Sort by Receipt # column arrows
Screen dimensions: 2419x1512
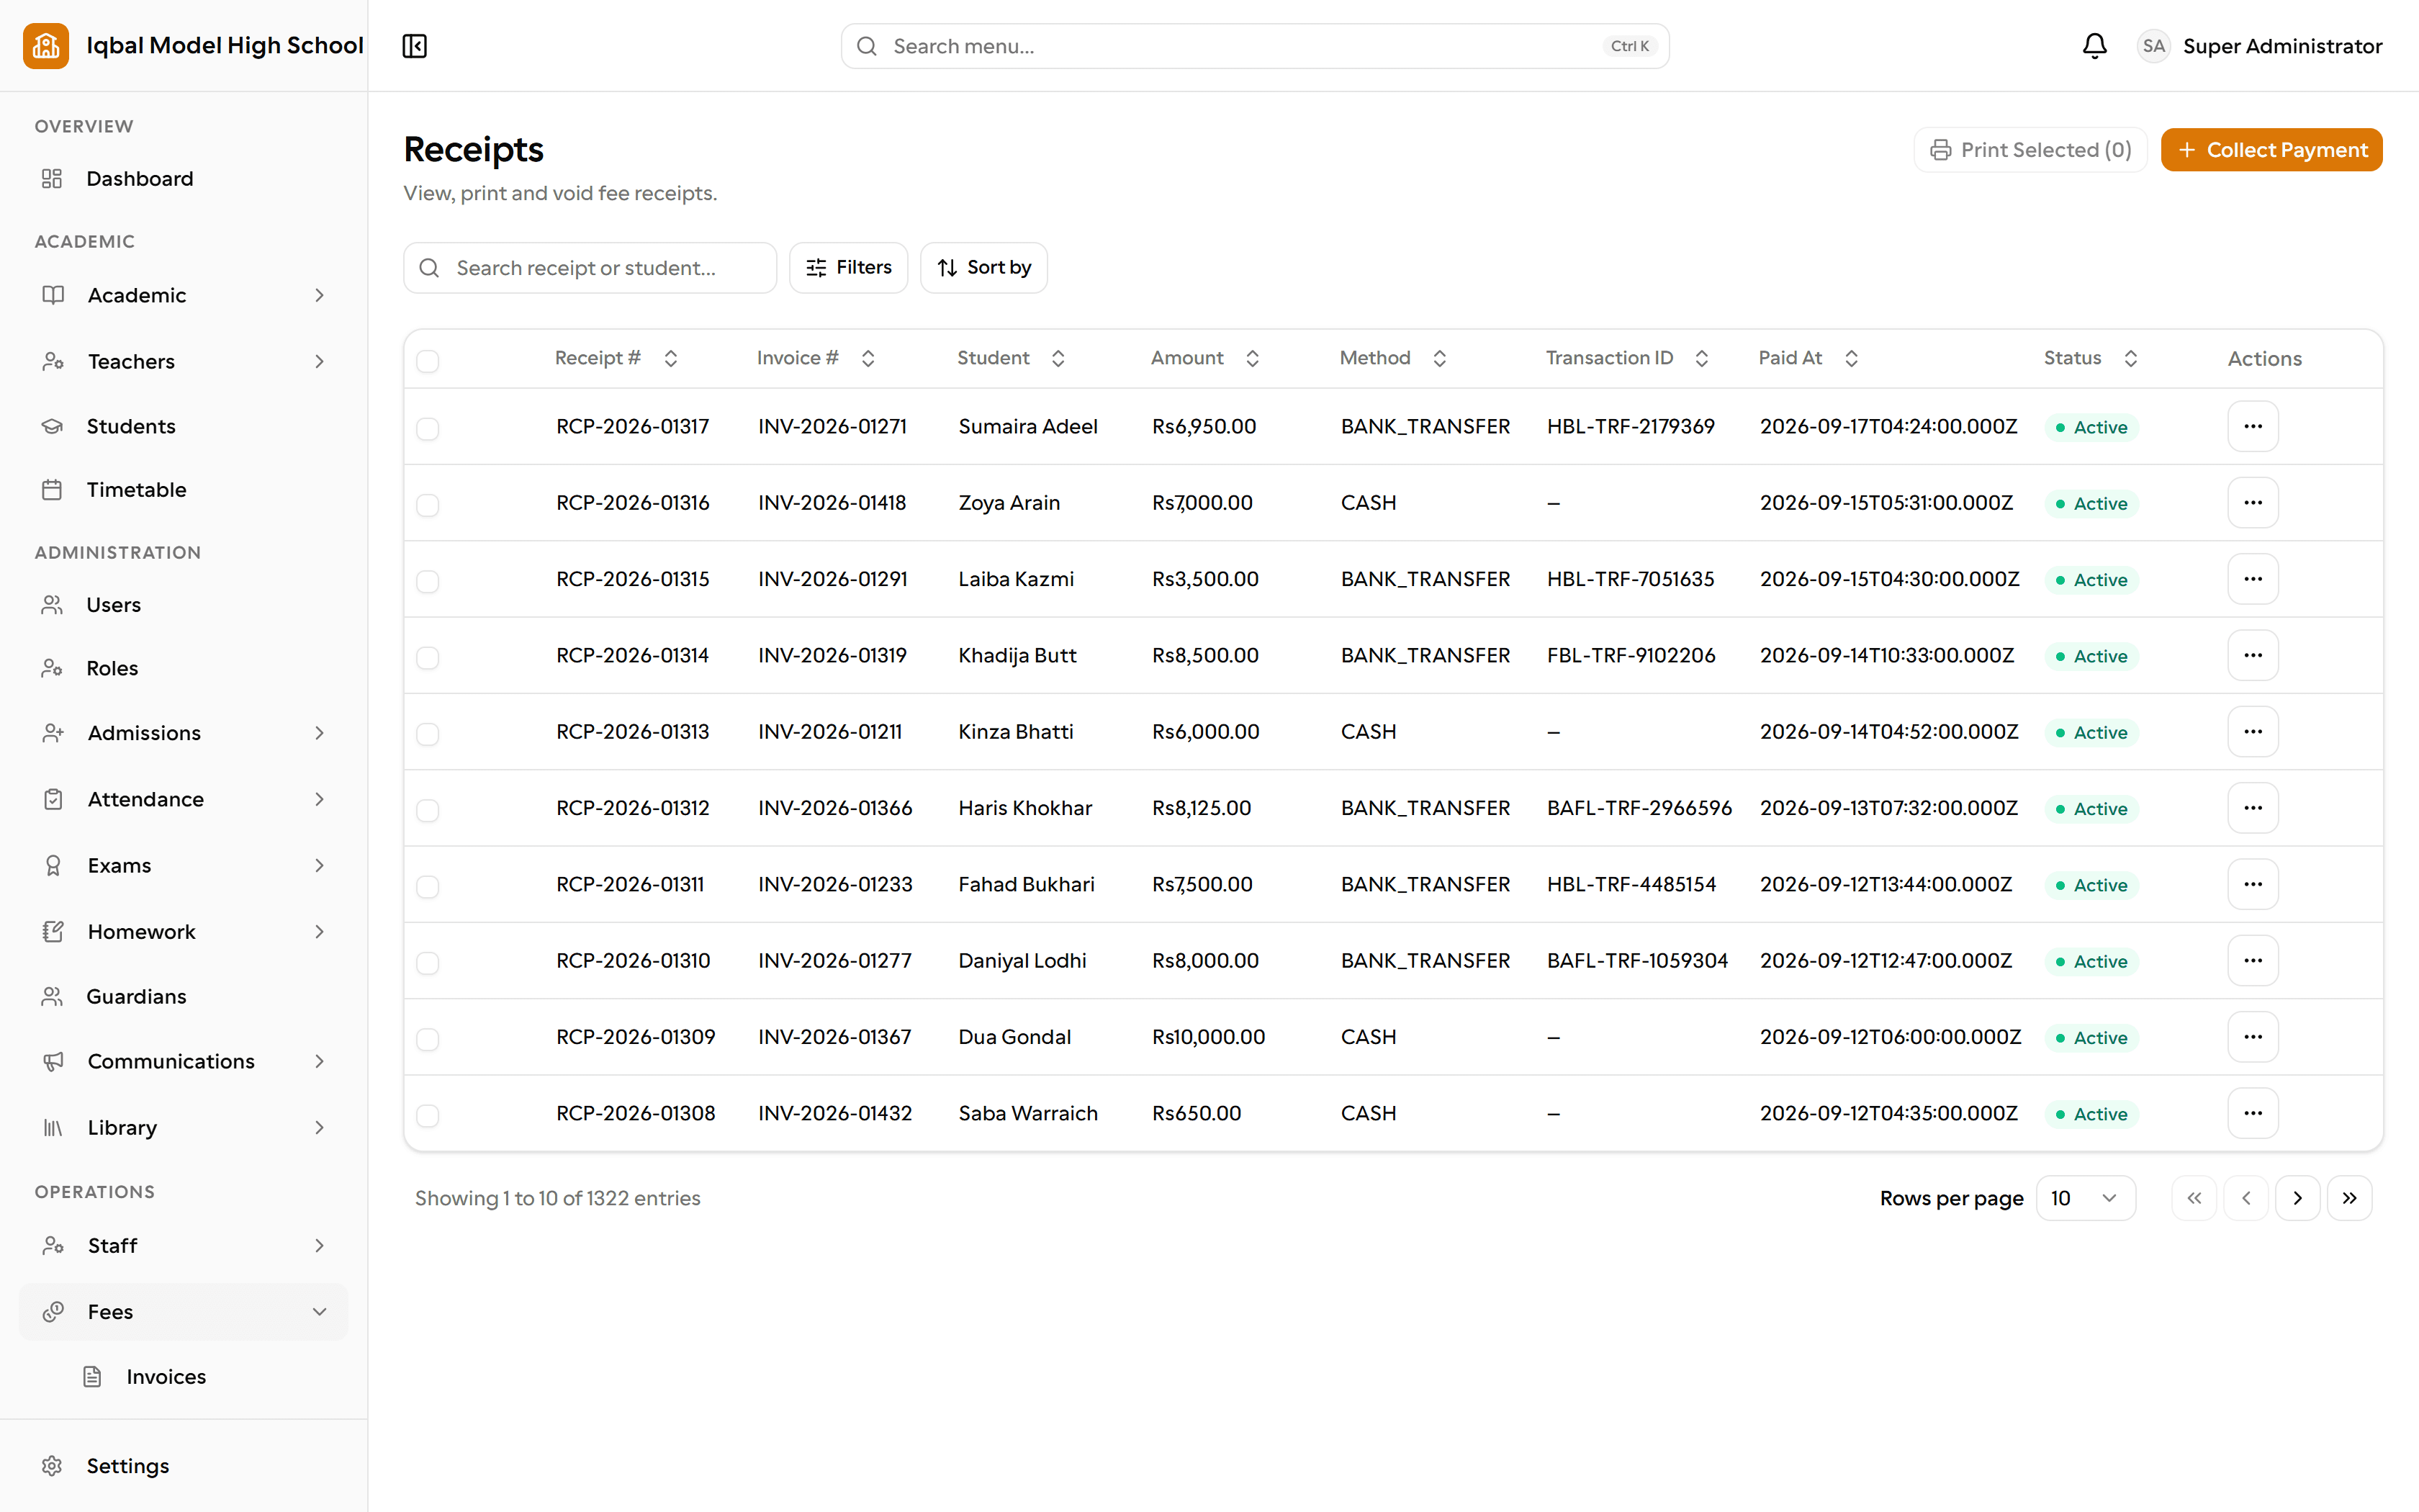coord(671,358)
